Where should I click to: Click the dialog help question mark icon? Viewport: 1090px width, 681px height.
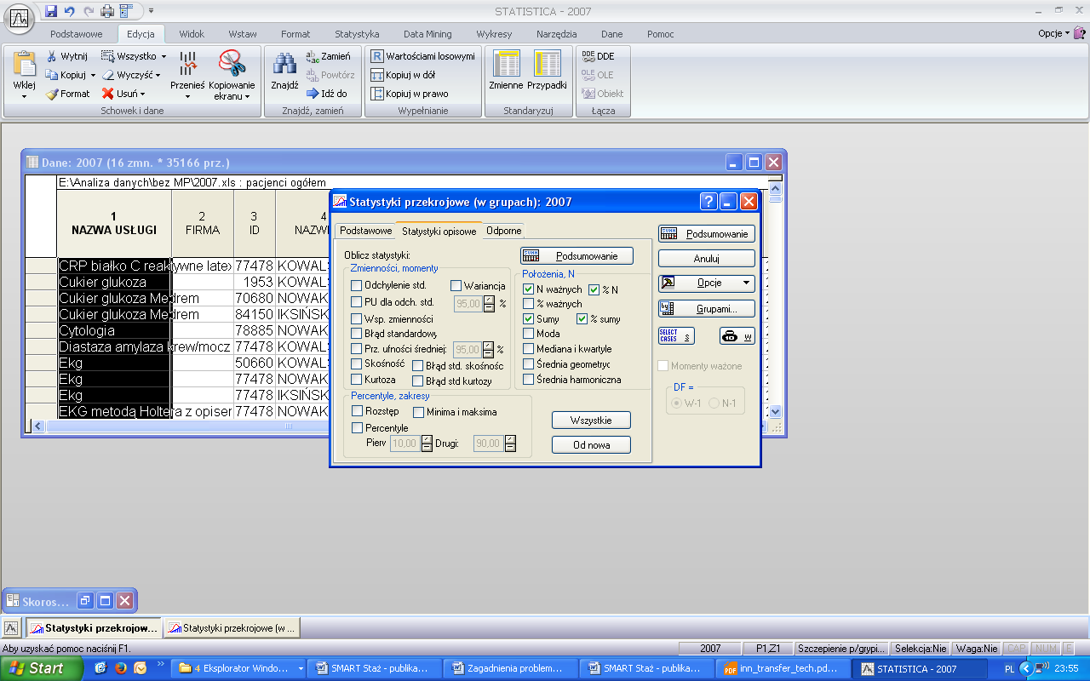pos(708,202)
